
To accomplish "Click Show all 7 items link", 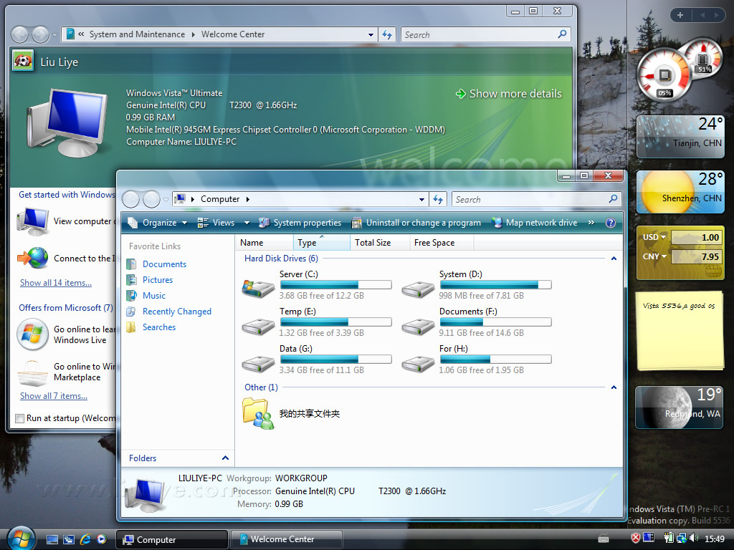I will coord(53,396).
